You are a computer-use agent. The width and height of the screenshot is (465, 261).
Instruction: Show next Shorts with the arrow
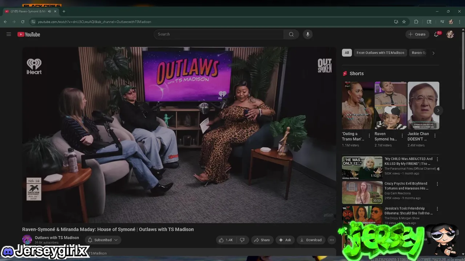click(438, 110)
